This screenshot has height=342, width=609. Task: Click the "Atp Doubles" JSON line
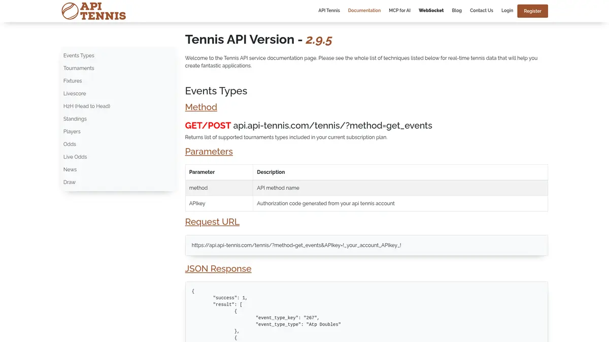tap(298, 324)
